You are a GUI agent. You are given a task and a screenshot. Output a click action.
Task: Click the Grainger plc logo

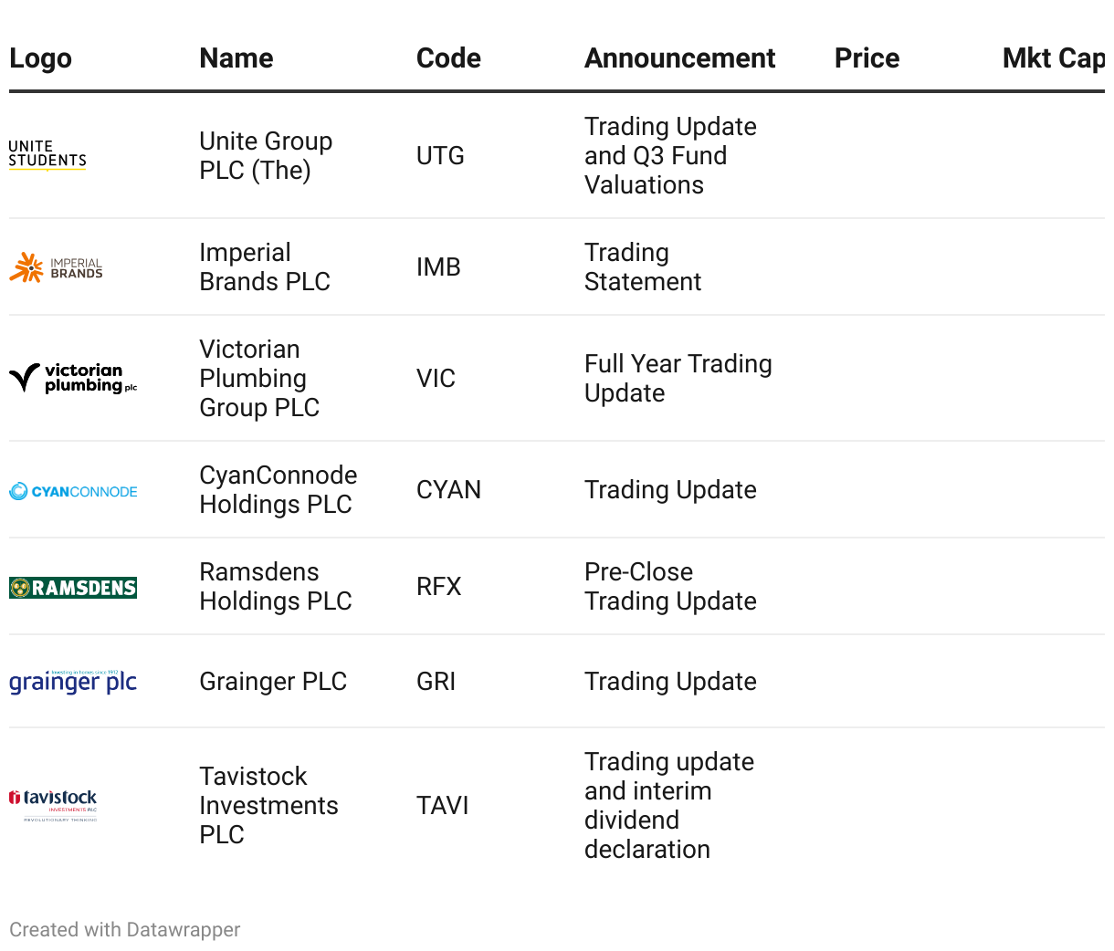(x=73, y=682)
